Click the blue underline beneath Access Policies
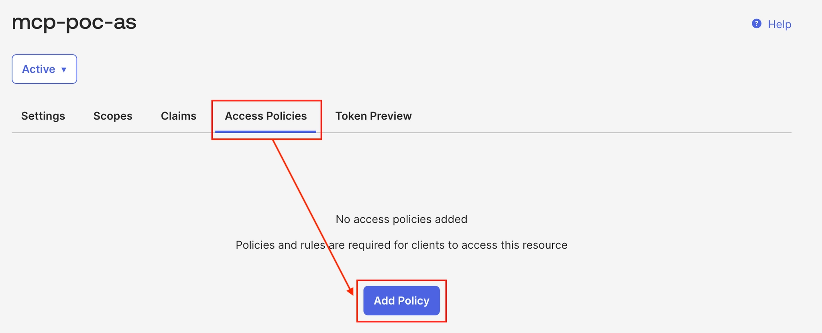The image size is (822, 333). click(x=266, y=131)
